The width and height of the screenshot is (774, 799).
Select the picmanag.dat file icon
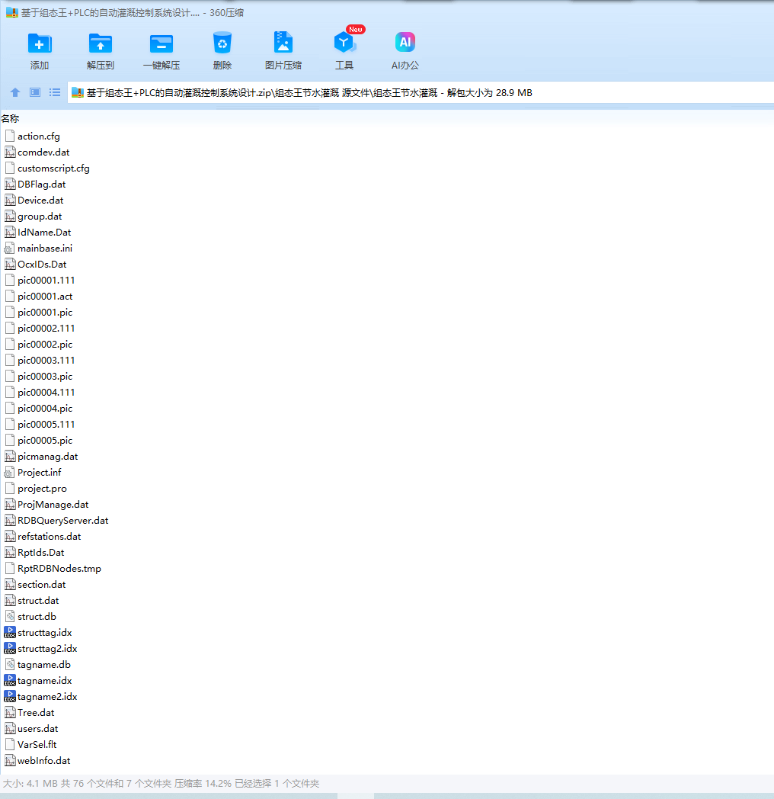[10, 457]
